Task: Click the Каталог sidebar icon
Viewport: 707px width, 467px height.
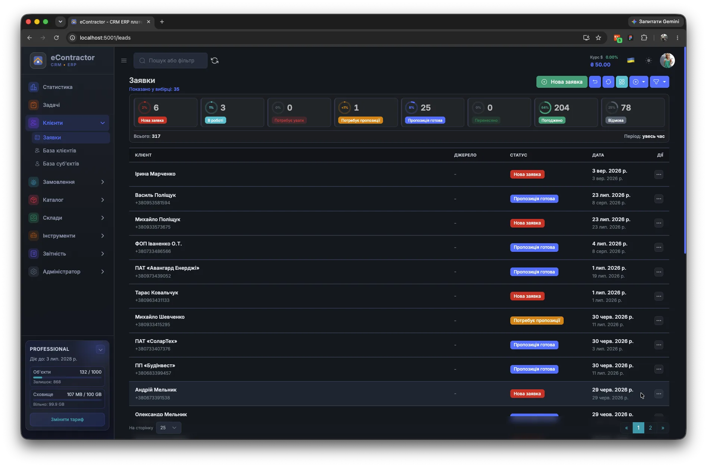Action: (34, 200)
